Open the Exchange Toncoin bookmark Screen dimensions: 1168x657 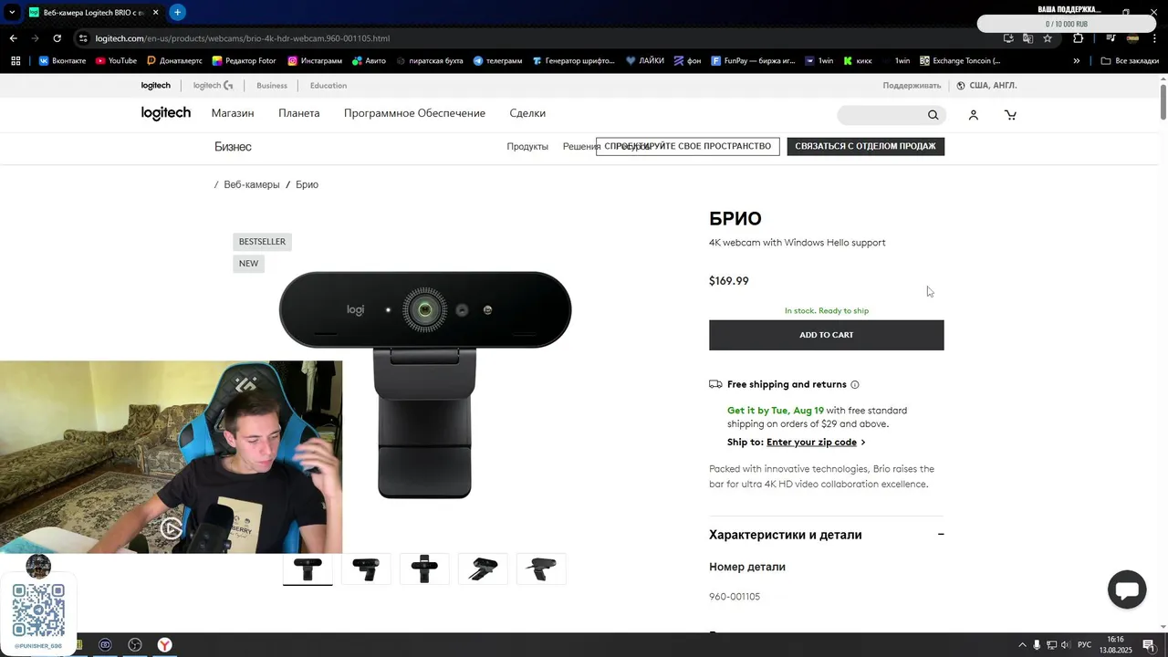(960, 61)
